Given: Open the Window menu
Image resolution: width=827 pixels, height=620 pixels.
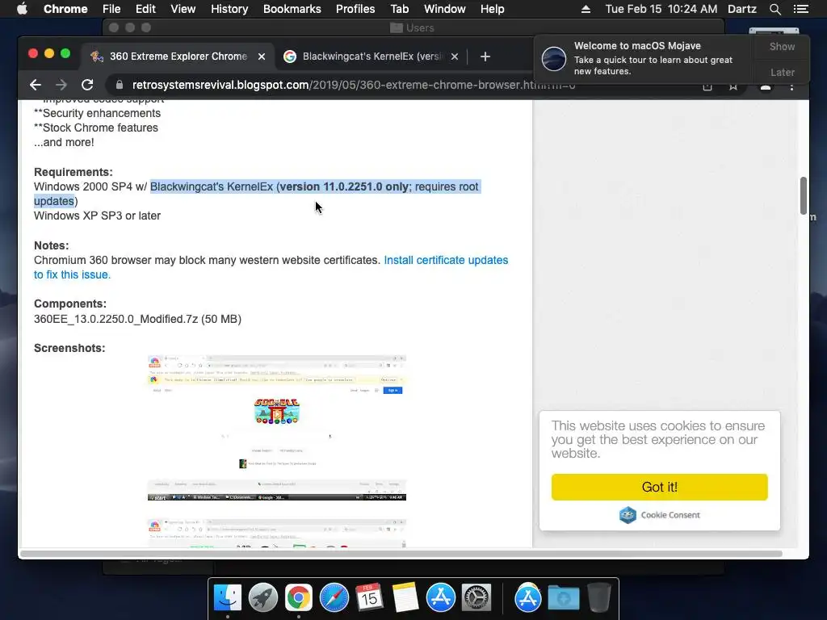Looking at the screenshot, I should pos(445,9).
